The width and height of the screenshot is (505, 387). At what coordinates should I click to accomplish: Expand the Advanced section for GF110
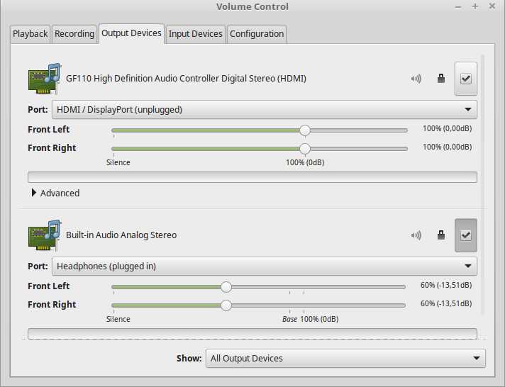pyautogui.click(x=56, y=193)
